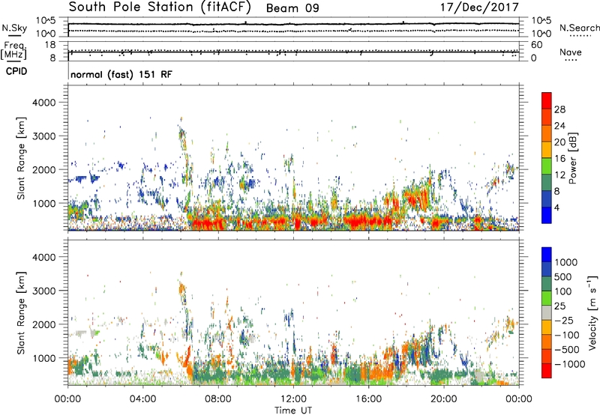Click the 'N.Search' legend label

point(579,28)
